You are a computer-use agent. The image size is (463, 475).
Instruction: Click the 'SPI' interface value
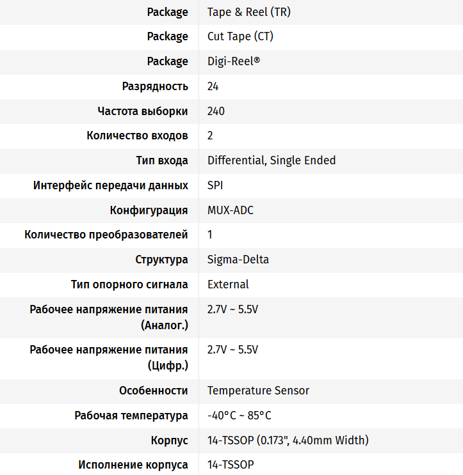[x=216, y=185]
